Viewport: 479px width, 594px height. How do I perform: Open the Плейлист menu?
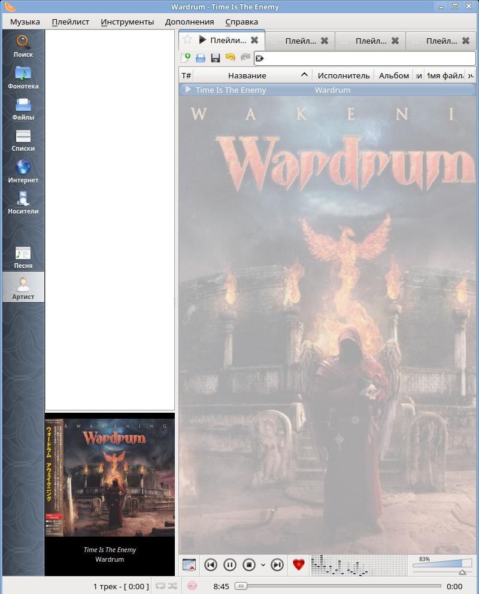pos(71,22)
